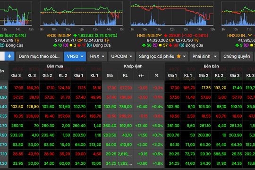
Task: Click the blue plus add button
Action: click(9, 56)
